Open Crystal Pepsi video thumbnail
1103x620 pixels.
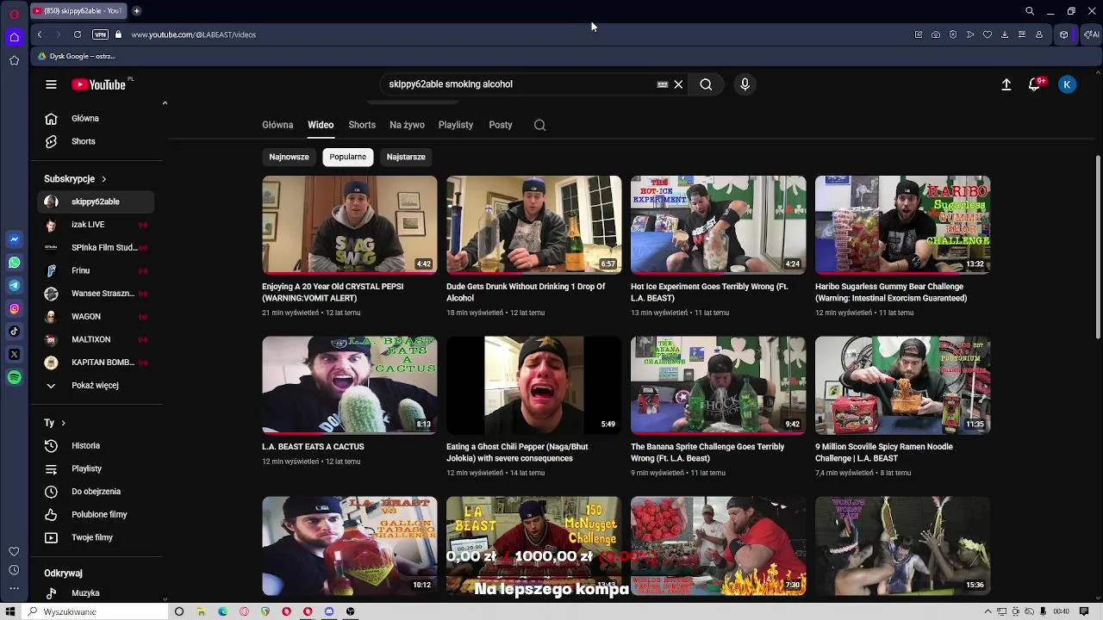click(349, 225)
